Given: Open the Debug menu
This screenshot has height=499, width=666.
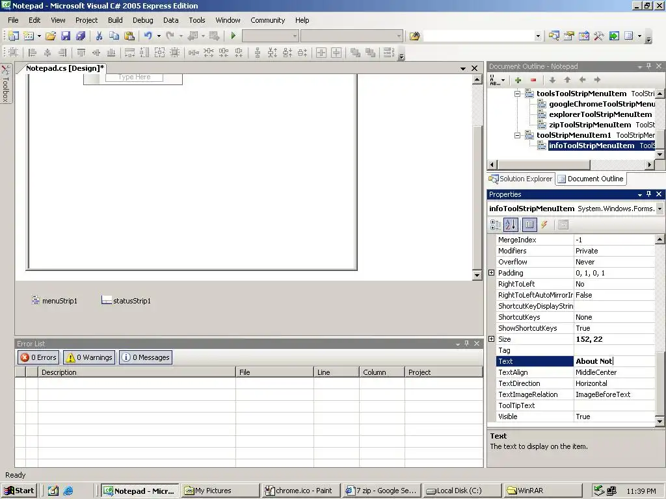Looking at the screenshot, I should [142, 20].
